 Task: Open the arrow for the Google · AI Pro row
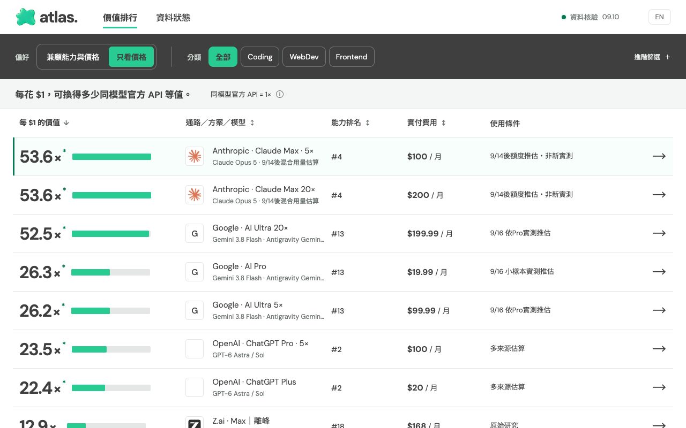click(659, 272)
